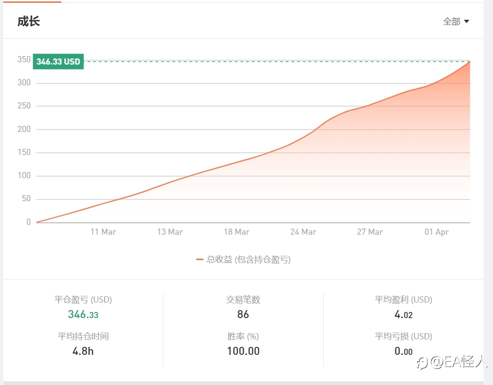The image size is (493, 385).
Task: Click the 平均持仓时间 label
Action: [x=83, y=336]
